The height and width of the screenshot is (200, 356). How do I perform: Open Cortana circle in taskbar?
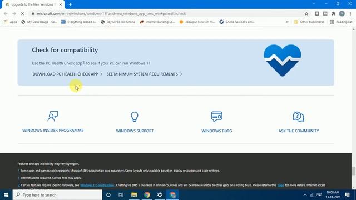[108, 195]
